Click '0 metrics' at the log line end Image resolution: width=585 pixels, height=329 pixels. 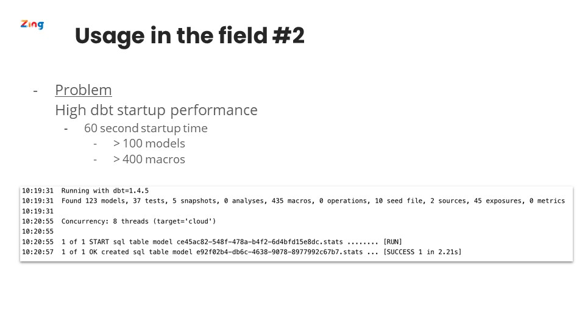(x=548, y=200)
